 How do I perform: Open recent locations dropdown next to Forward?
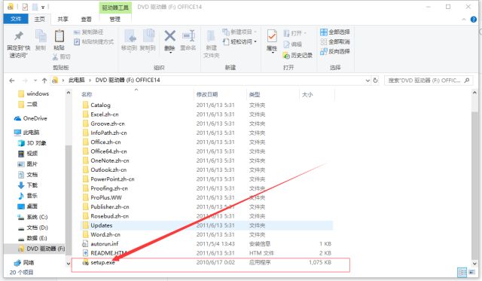pos(35,81)
